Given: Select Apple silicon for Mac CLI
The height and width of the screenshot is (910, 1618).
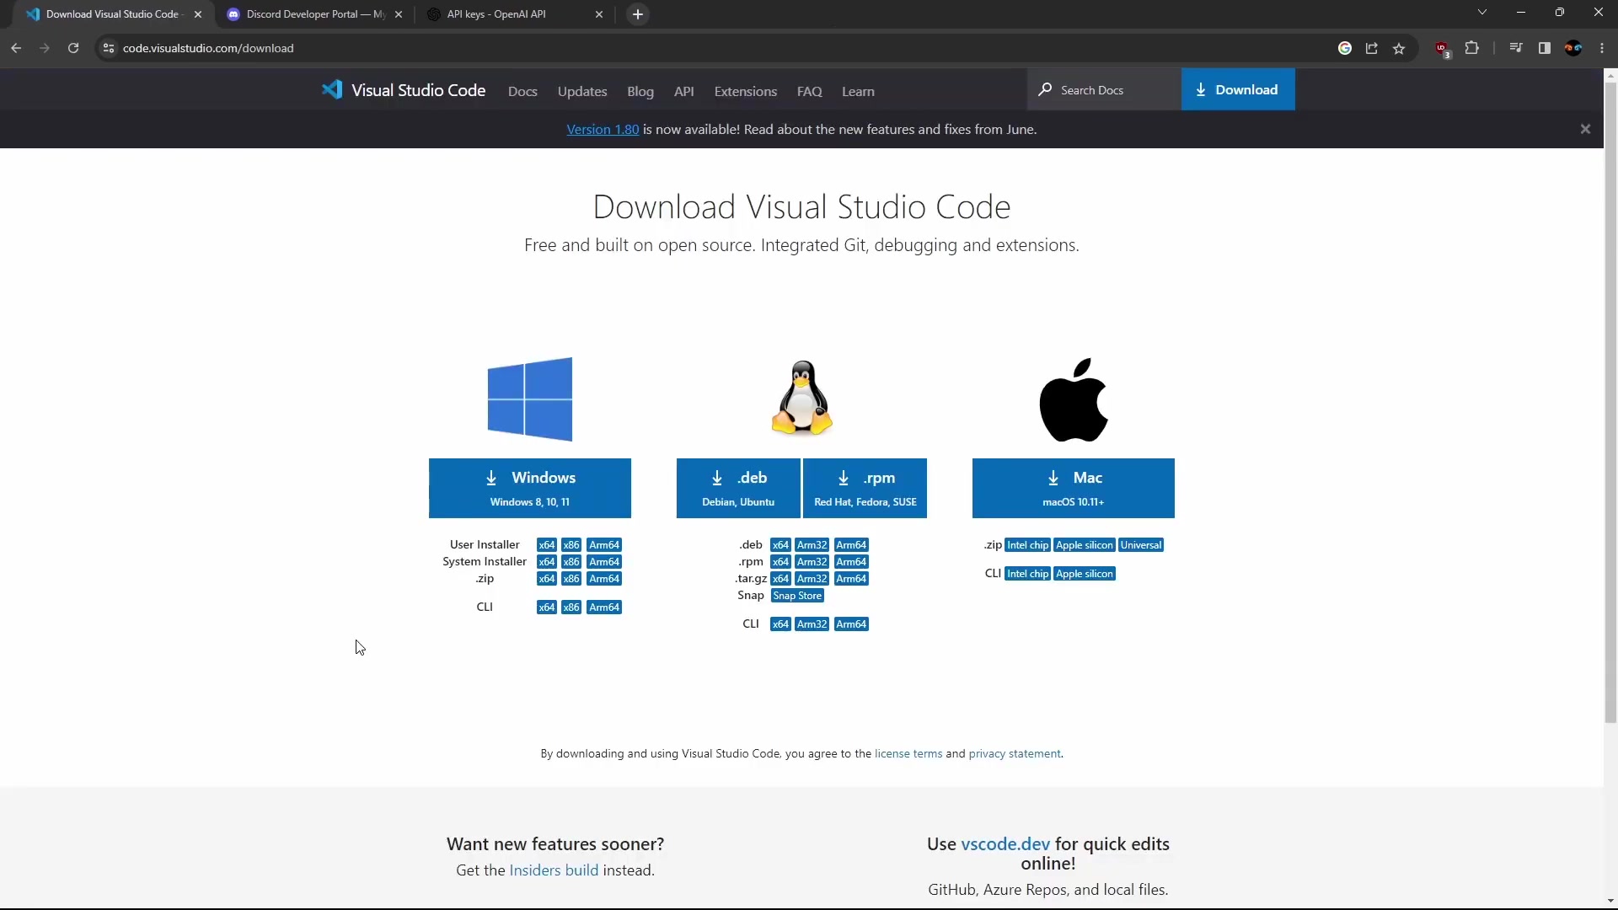Looking at the screenshot, I should pyautogui.click(x=1085, y=574).
